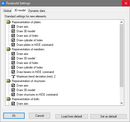130x122 pixels.
Task: Click the Representation of bolts gear icon
Action: pyautogui.click(x=9, y=99)
